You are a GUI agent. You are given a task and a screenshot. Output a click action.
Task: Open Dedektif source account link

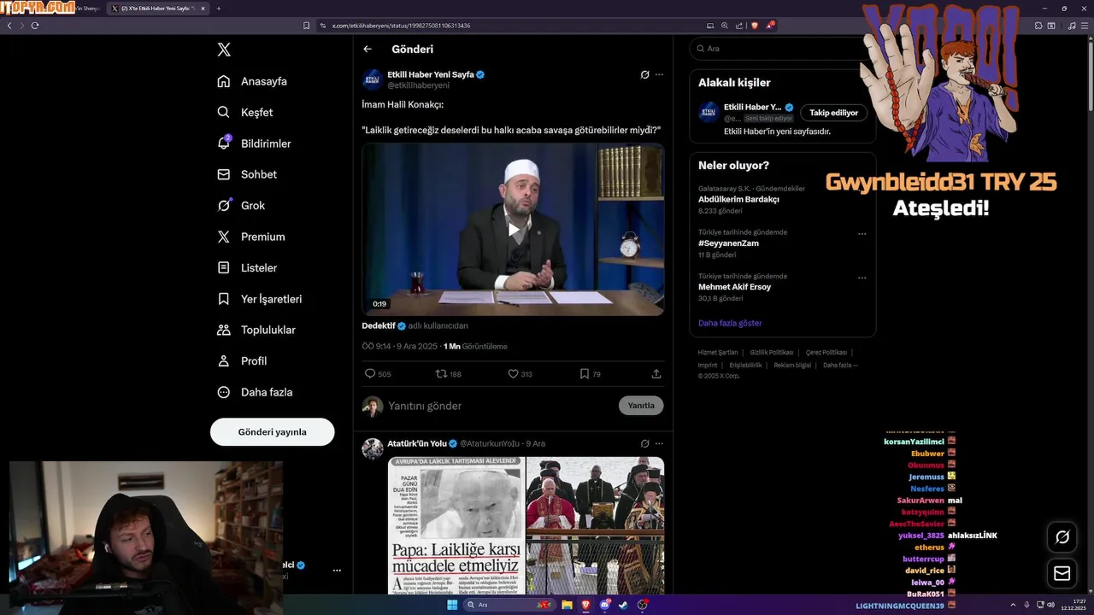[378, 325]
